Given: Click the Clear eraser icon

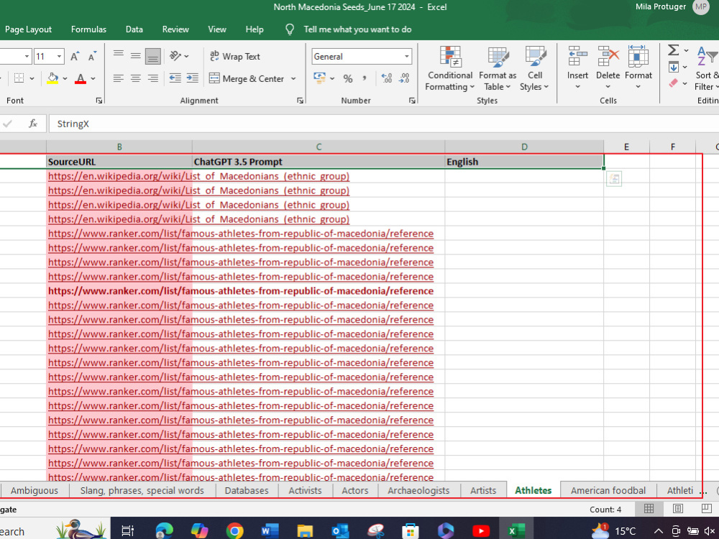Looking at the screenshot, I should tap(673, 83).
